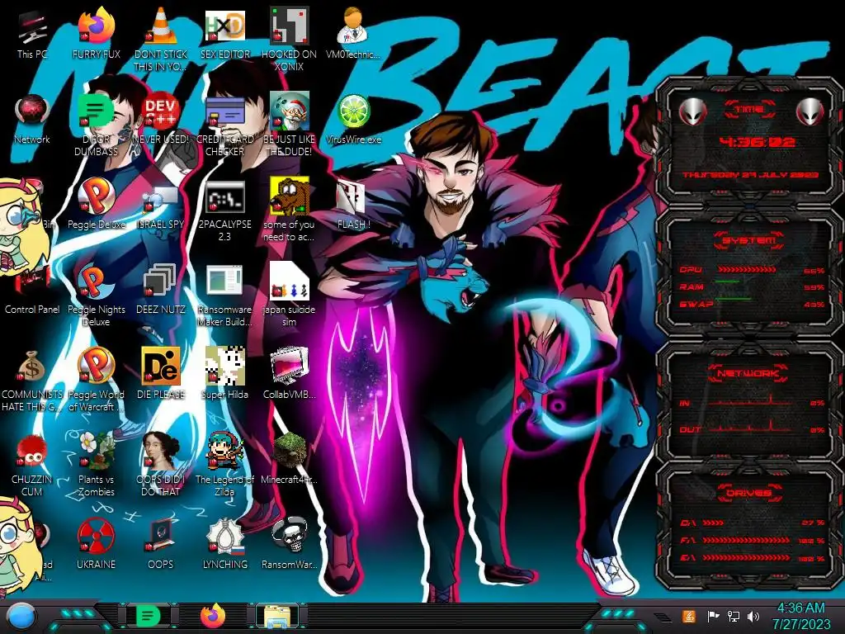Open the network tray icon
The width and height of the screenshot is (845, 634).
pyautogui.click(x=734, y=616)
